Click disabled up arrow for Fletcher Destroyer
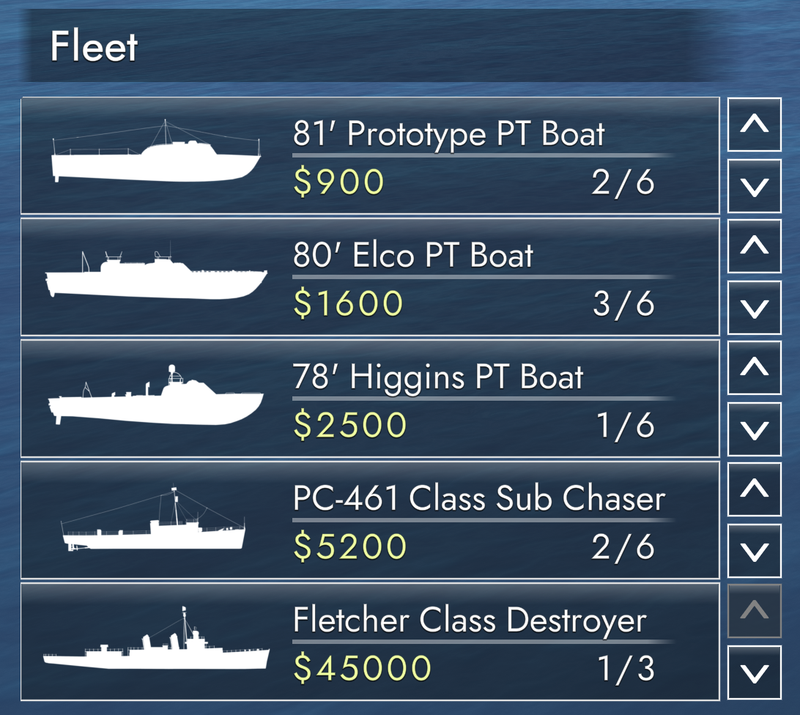The width and height of the screenshot is (800, 715). point(754,610)
